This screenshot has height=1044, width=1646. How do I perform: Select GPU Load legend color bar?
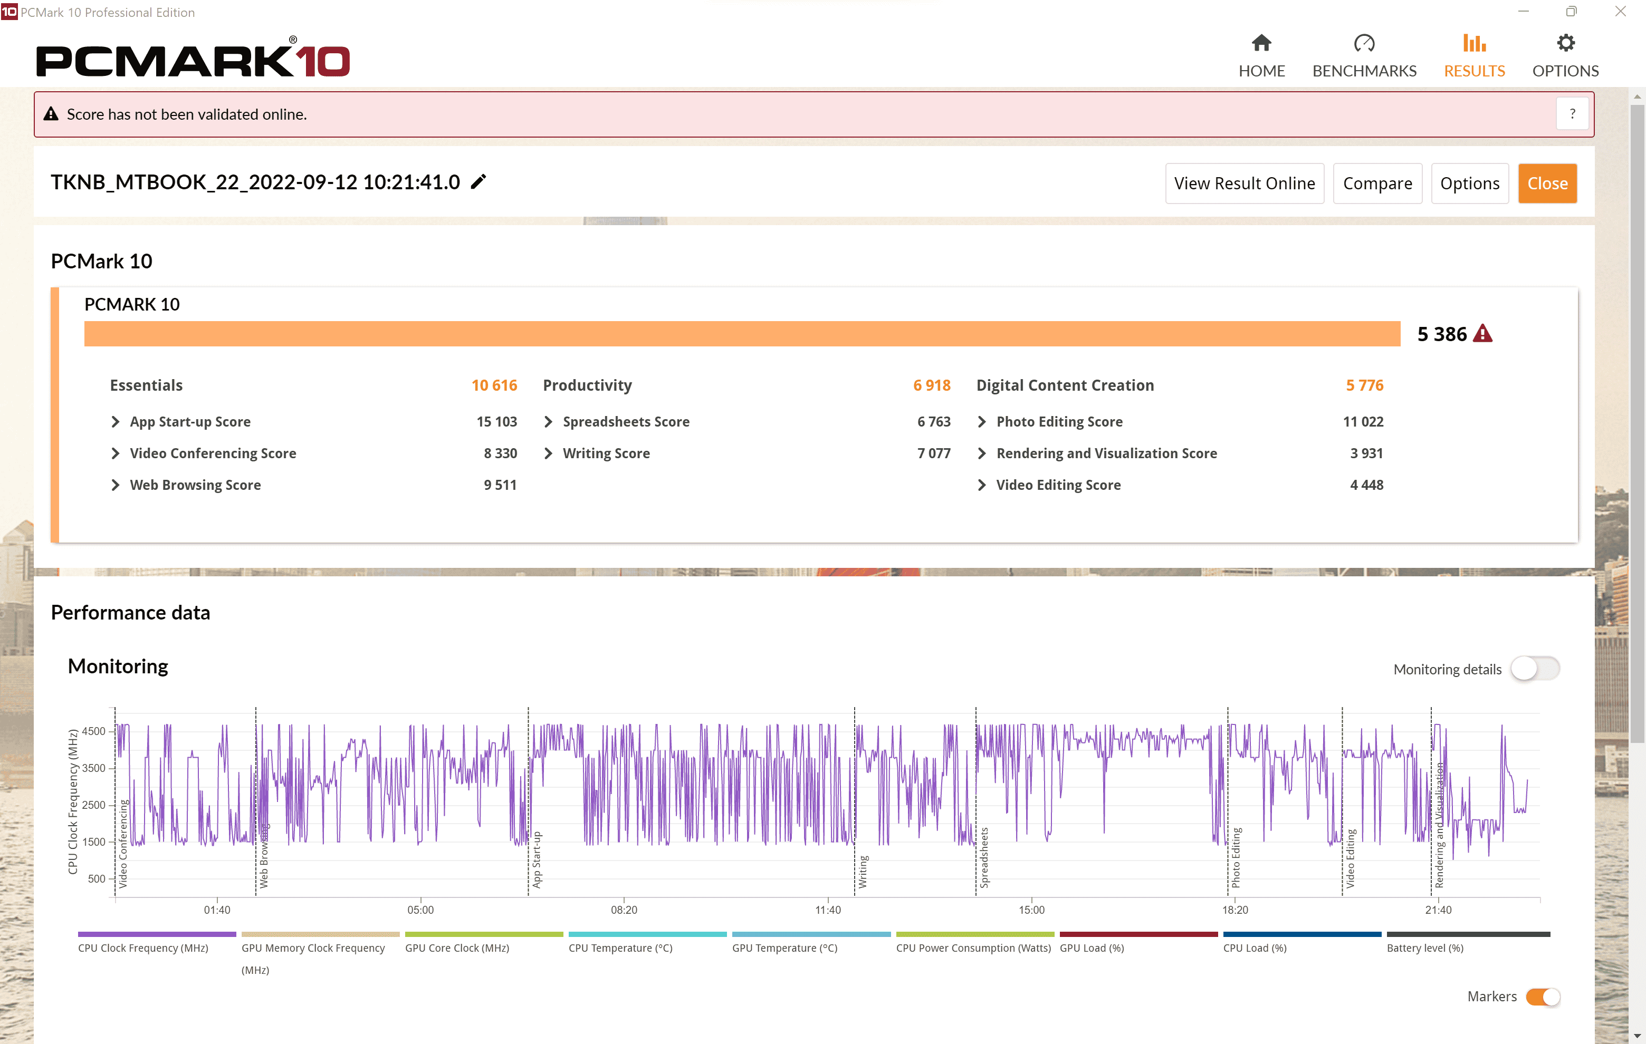coord(1138,934)
